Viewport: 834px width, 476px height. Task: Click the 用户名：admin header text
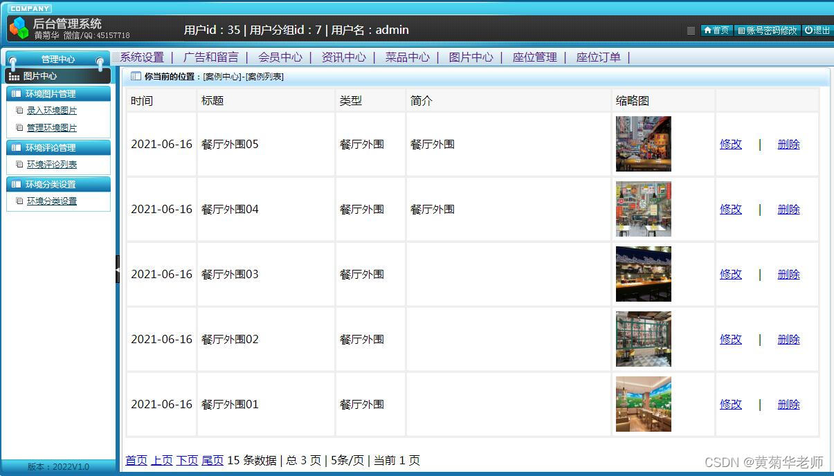tap(370, 30)
